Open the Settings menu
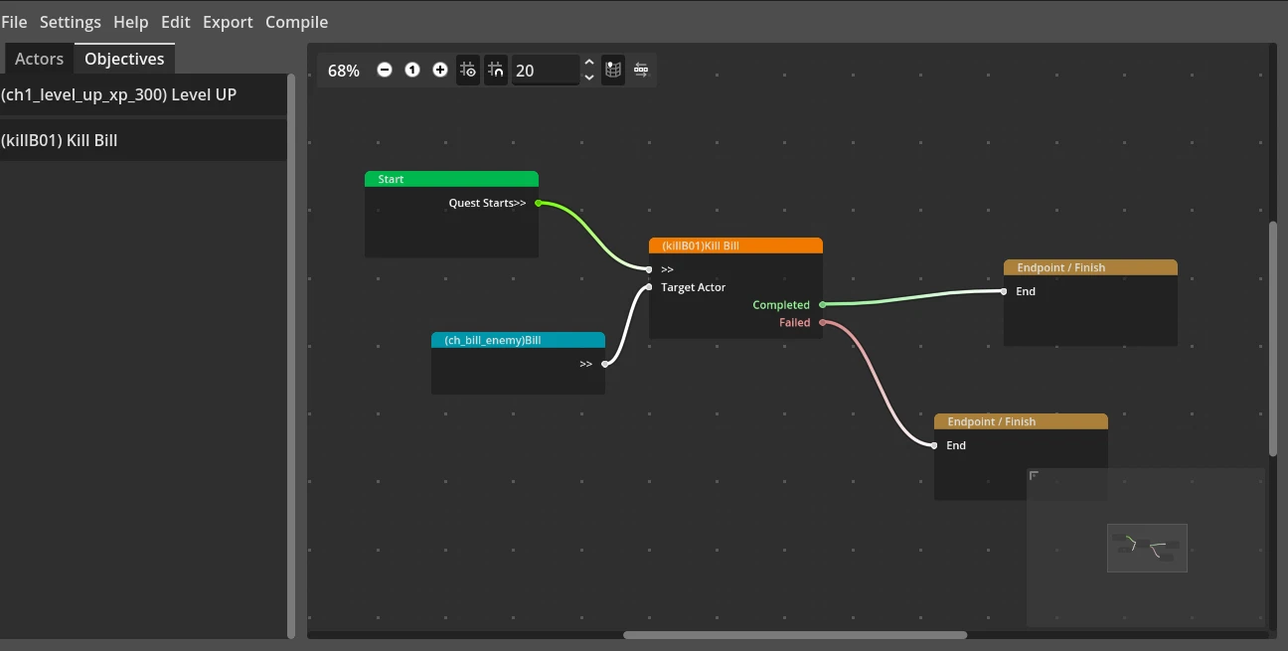This screenshot has height=651, width=1288. tap(70, 21)
